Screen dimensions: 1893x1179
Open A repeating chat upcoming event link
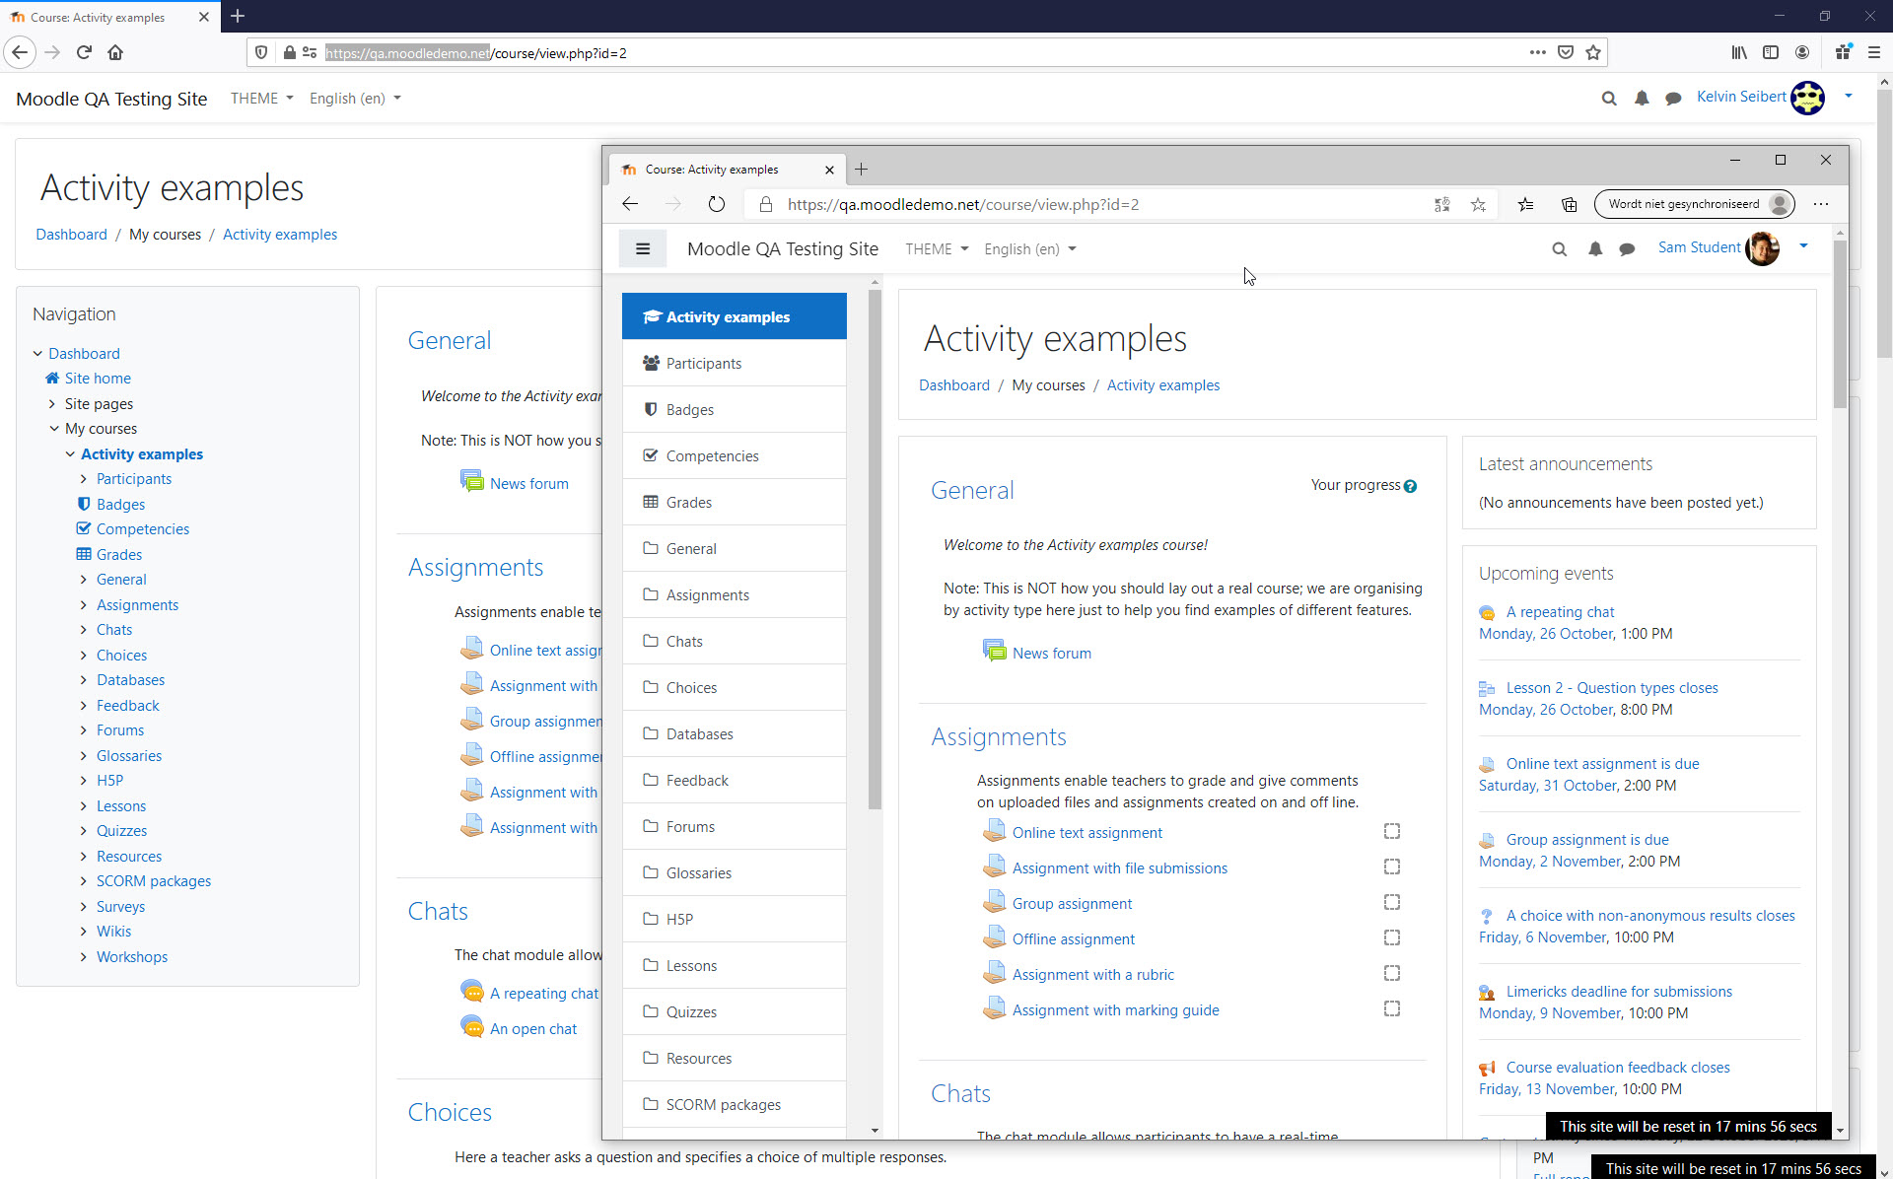(1560, 611)
